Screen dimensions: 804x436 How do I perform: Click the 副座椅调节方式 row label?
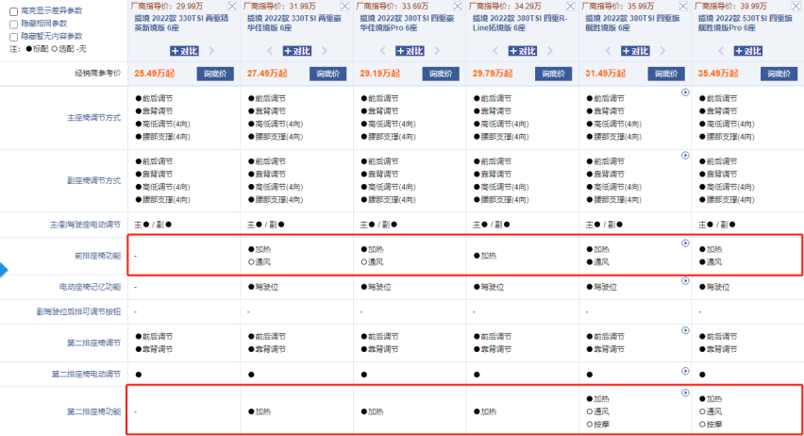(x=93, y=181)
